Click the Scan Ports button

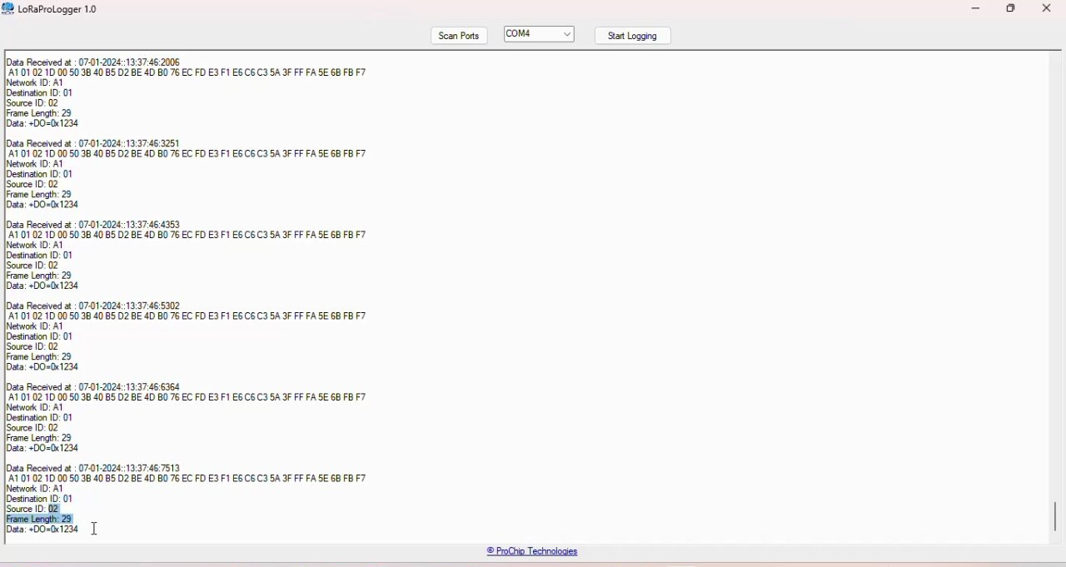tap(459, 37)
